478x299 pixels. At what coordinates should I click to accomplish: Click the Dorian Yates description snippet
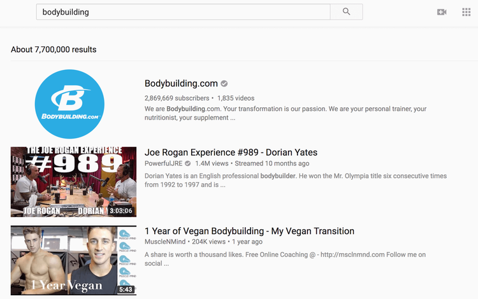click(x=296, y=180)
